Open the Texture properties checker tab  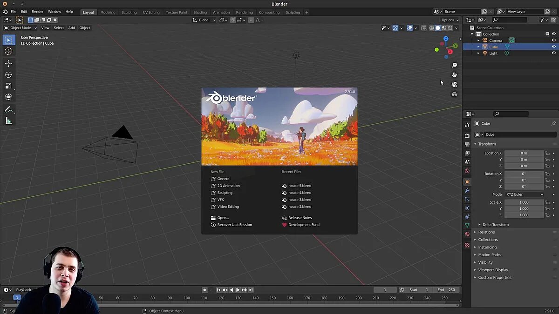click(x=467, y=245)
